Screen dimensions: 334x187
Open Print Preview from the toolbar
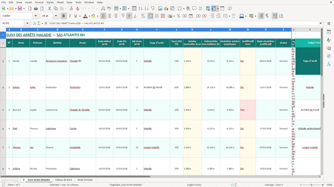tap(42, 9)
